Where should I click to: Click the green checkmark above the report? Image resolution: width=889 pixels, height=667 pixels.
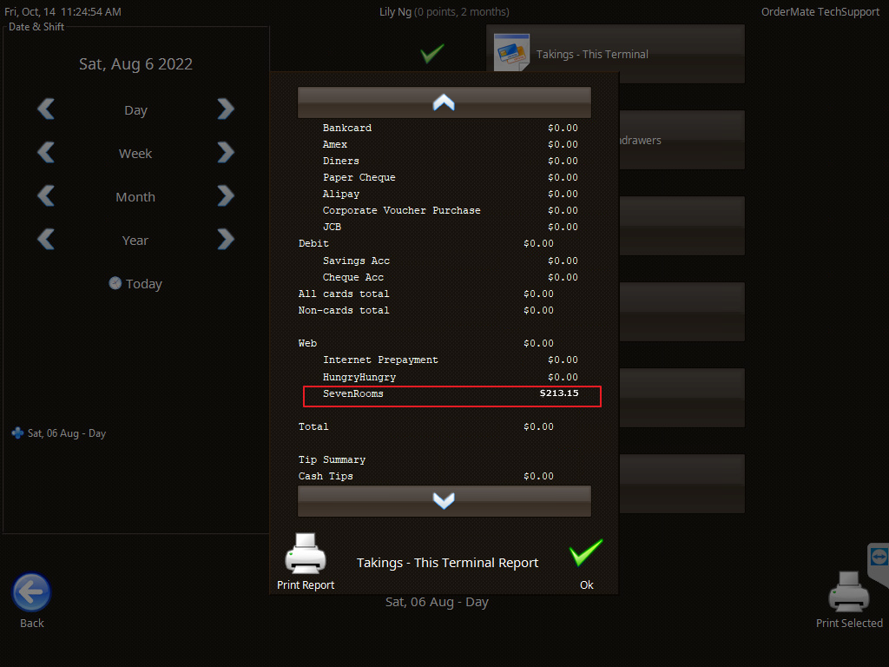[432, 53]
